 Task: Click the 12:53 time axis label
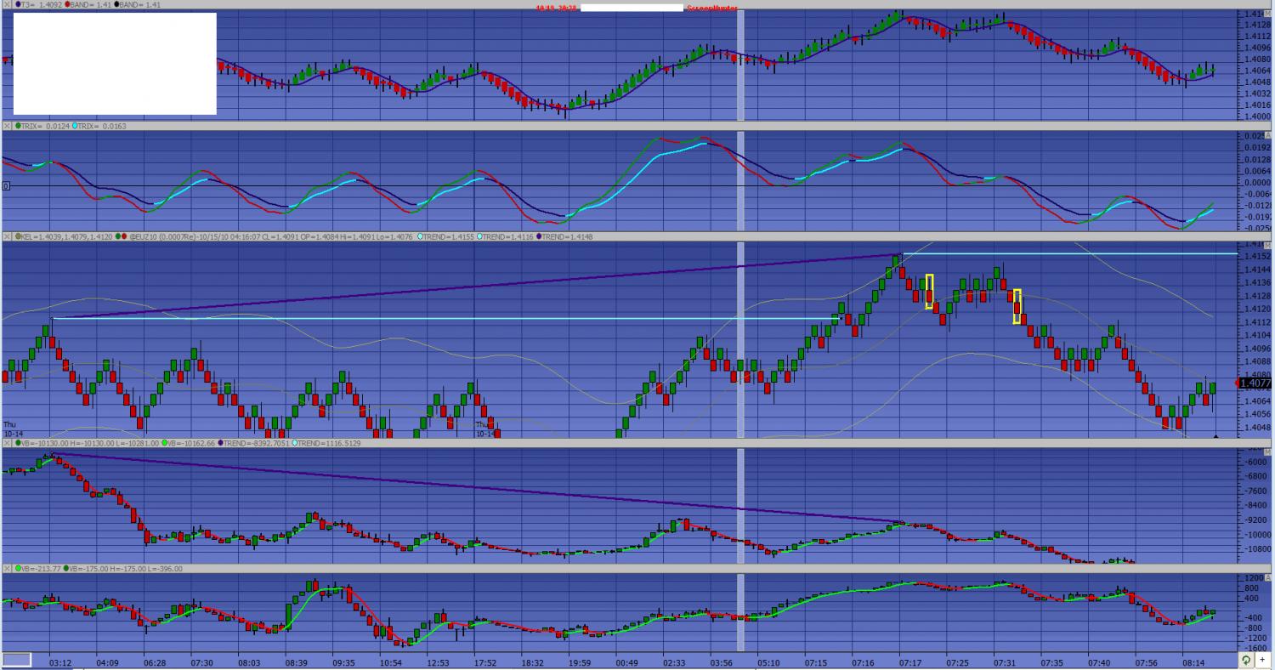(x=438, y=662)
